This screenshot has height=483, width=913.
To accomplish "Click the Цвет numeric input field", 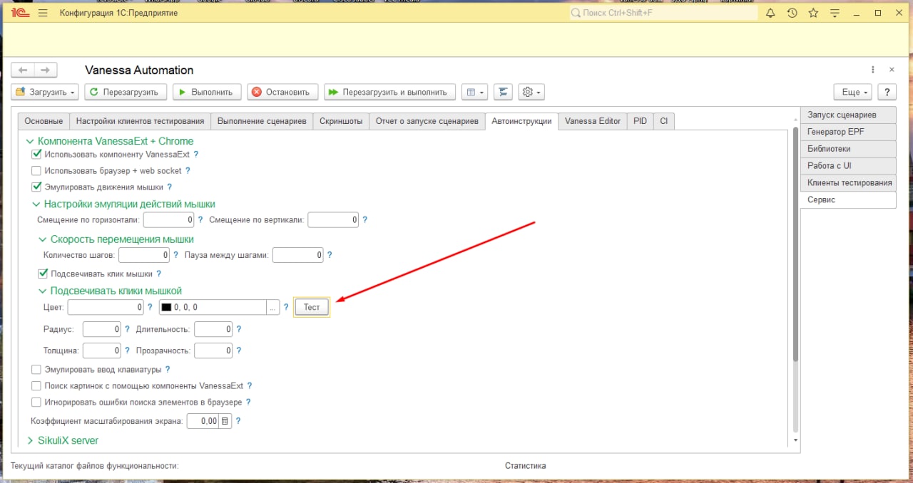I will click(106, 307).
